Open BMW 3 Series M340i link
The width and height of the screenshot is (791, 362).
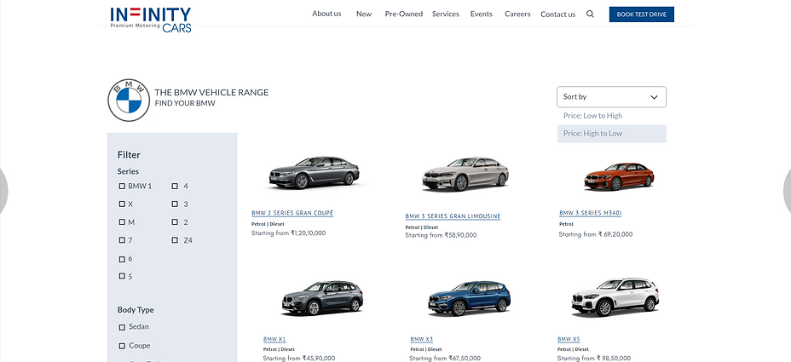coord(590,213)
